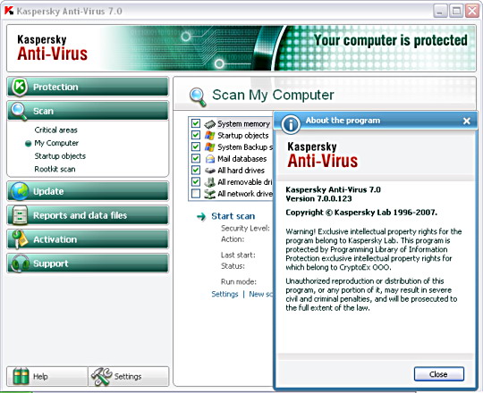Click Version 7.0.0.123 text
483x393 pixels.
coord(318,198)
